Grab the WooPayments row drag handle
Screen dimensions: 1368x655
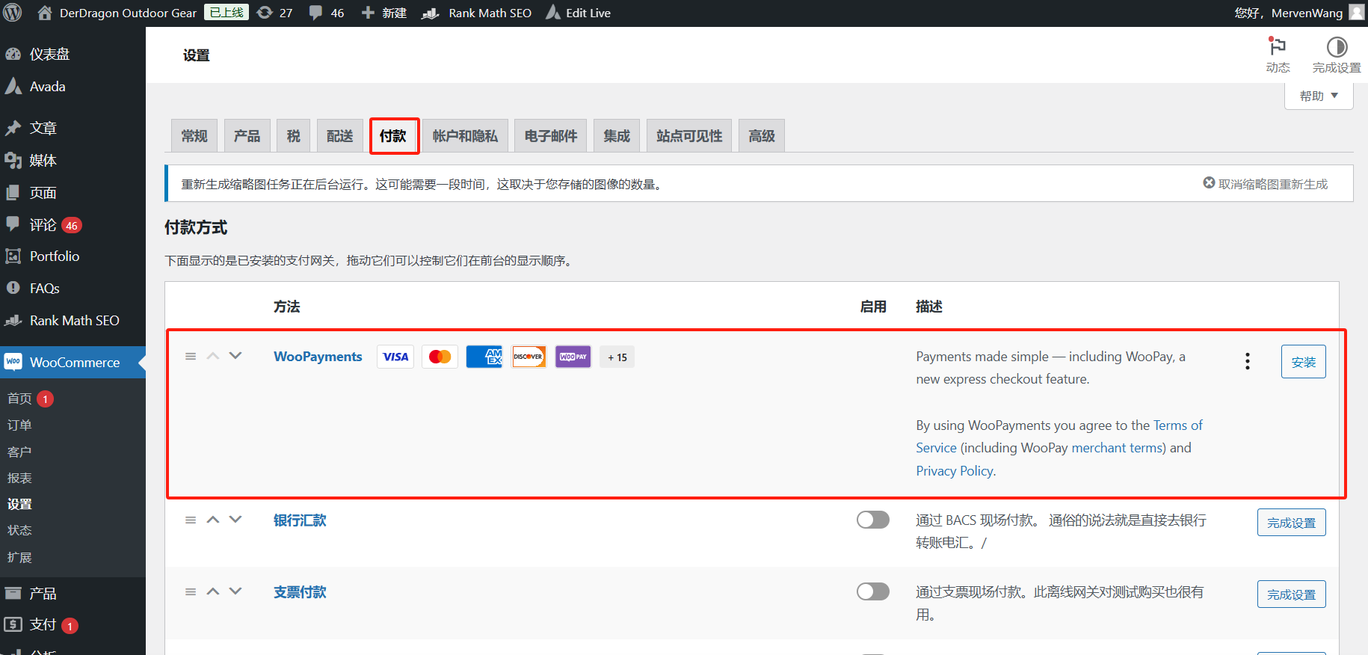(191, 356)
